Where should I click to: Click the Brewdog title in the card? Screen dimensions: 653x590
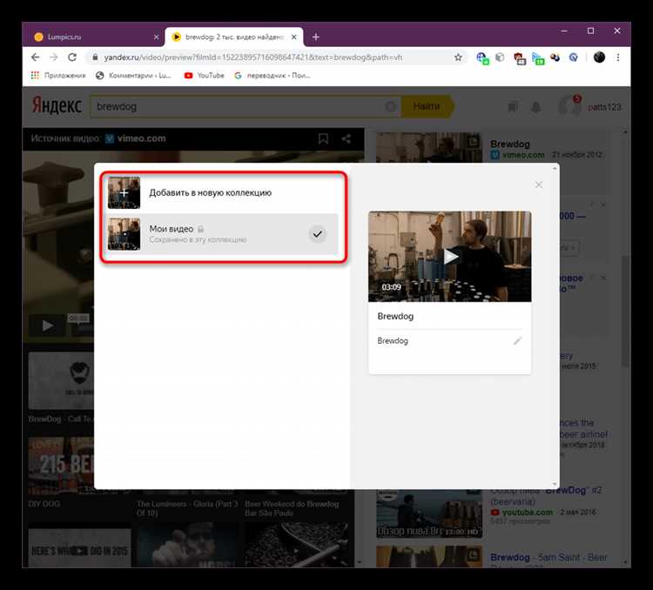(x=395, y=316)
